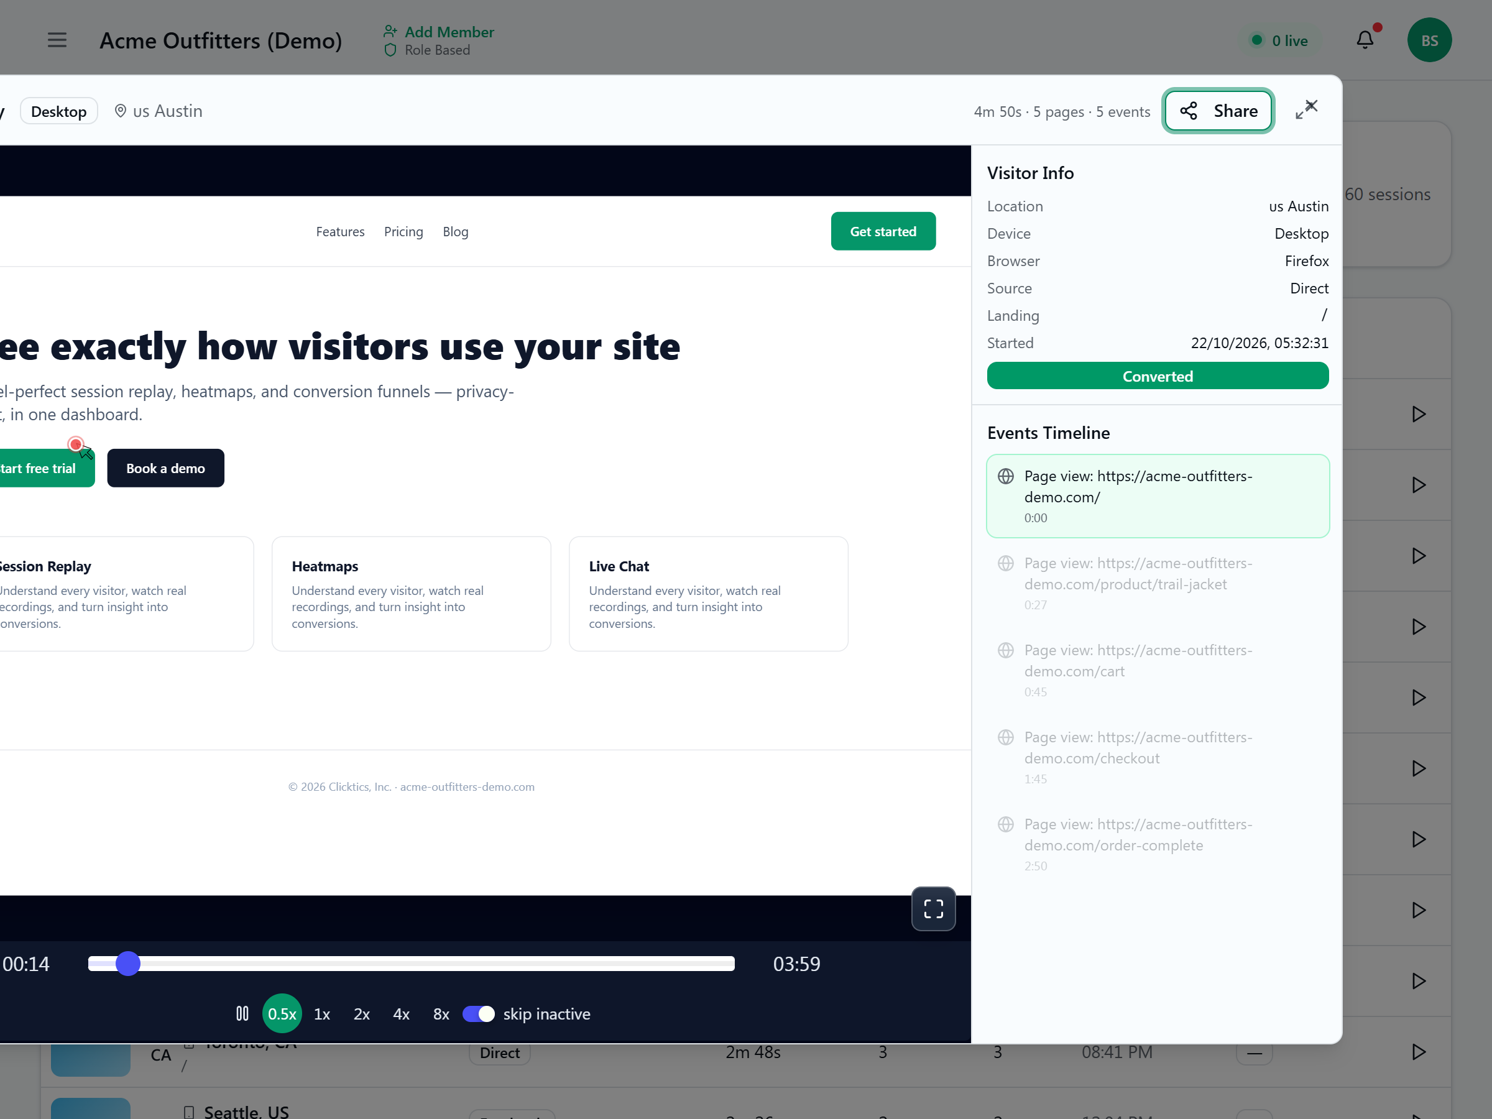Screen dimensions: 1492x1119
Task: Click the Converted status badge
Action: (1158, 375)
